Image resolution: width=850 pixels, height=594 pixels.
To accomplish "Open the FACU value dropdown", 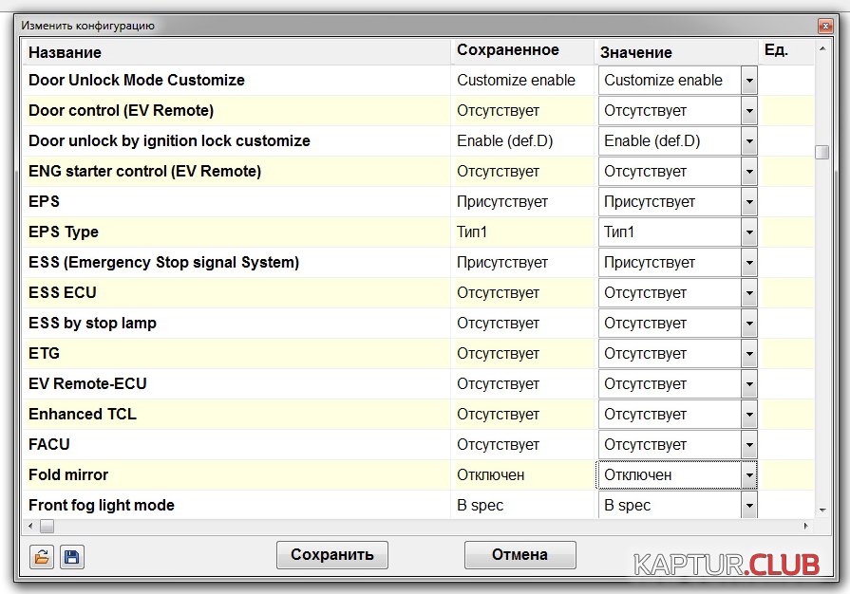I will coord(749,445).
